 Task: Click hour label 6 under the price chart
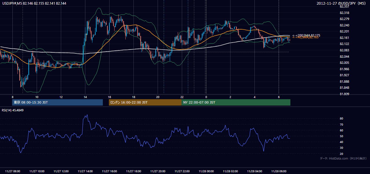279,97
